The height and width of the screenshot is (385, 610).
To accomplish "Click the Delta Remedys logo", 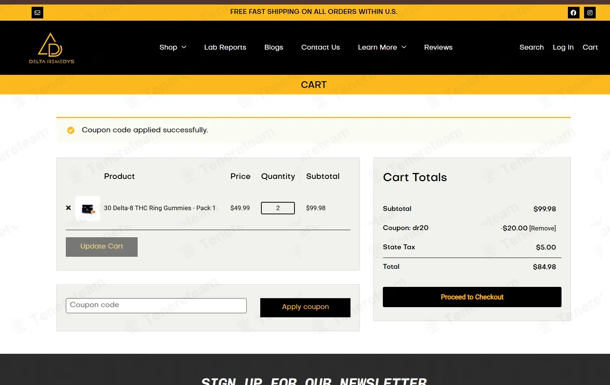I will (x=52, y=48).
